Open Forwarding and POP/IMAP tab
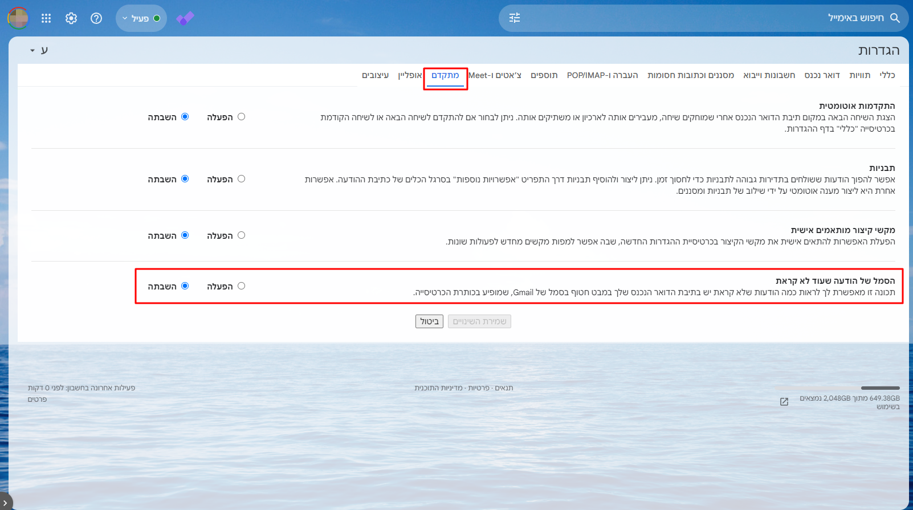This screenshot has width=913, height=510. point(602,75)
